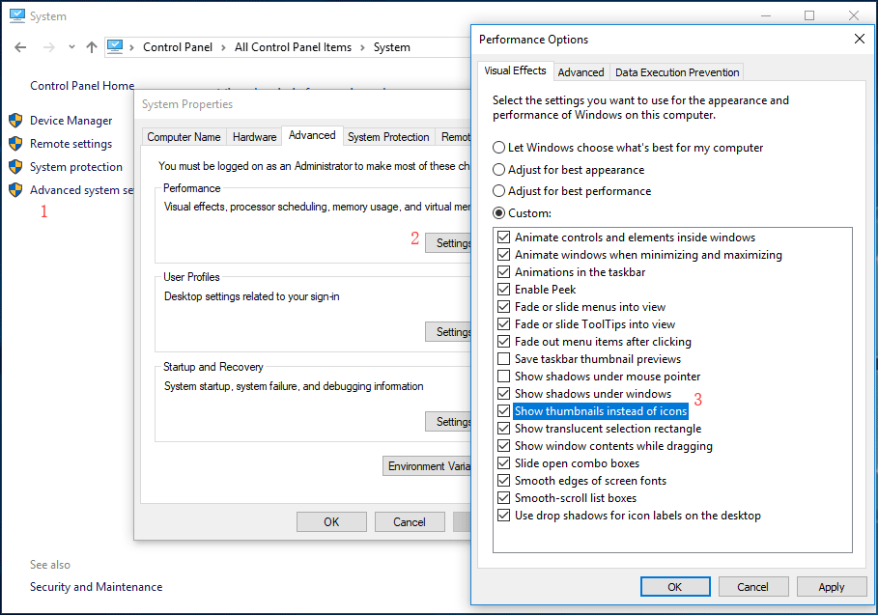Click the Apply button
The image size is (878, 615).
click(831, 586)
